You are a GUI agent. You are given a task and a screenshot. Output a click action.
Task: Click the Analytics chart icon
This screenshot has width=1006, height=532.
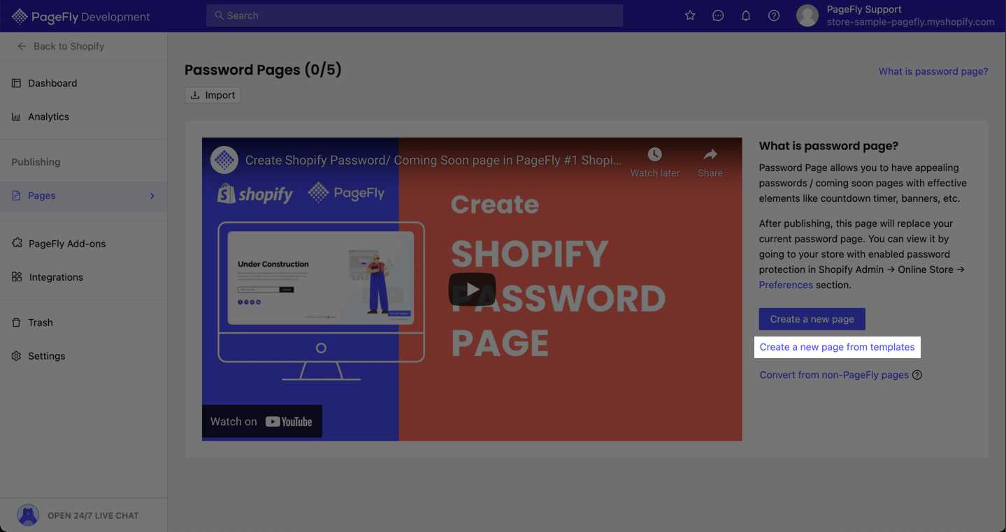click(x=16, y=117)
